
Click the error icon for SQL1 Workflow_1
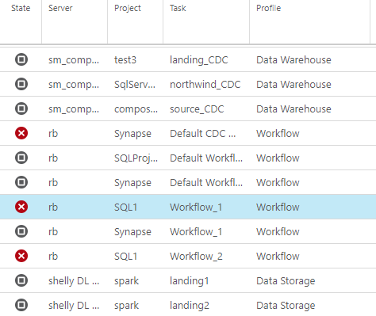click(x=21, y=207)
